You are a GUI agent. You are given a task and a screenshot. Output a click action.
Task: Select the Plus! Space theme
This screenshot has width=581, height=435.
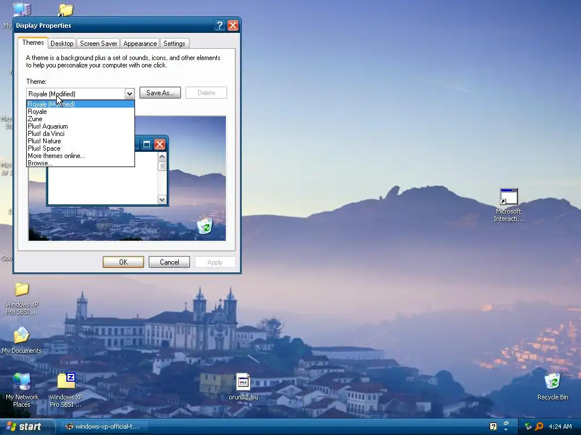81,149
